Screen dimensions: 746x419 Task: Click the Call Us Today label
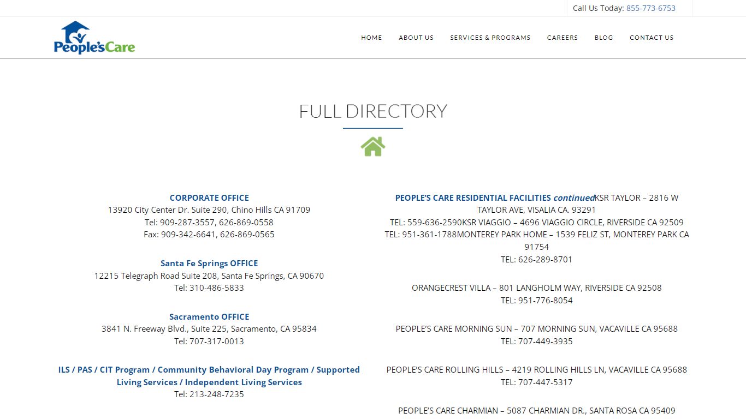point(598,8)
